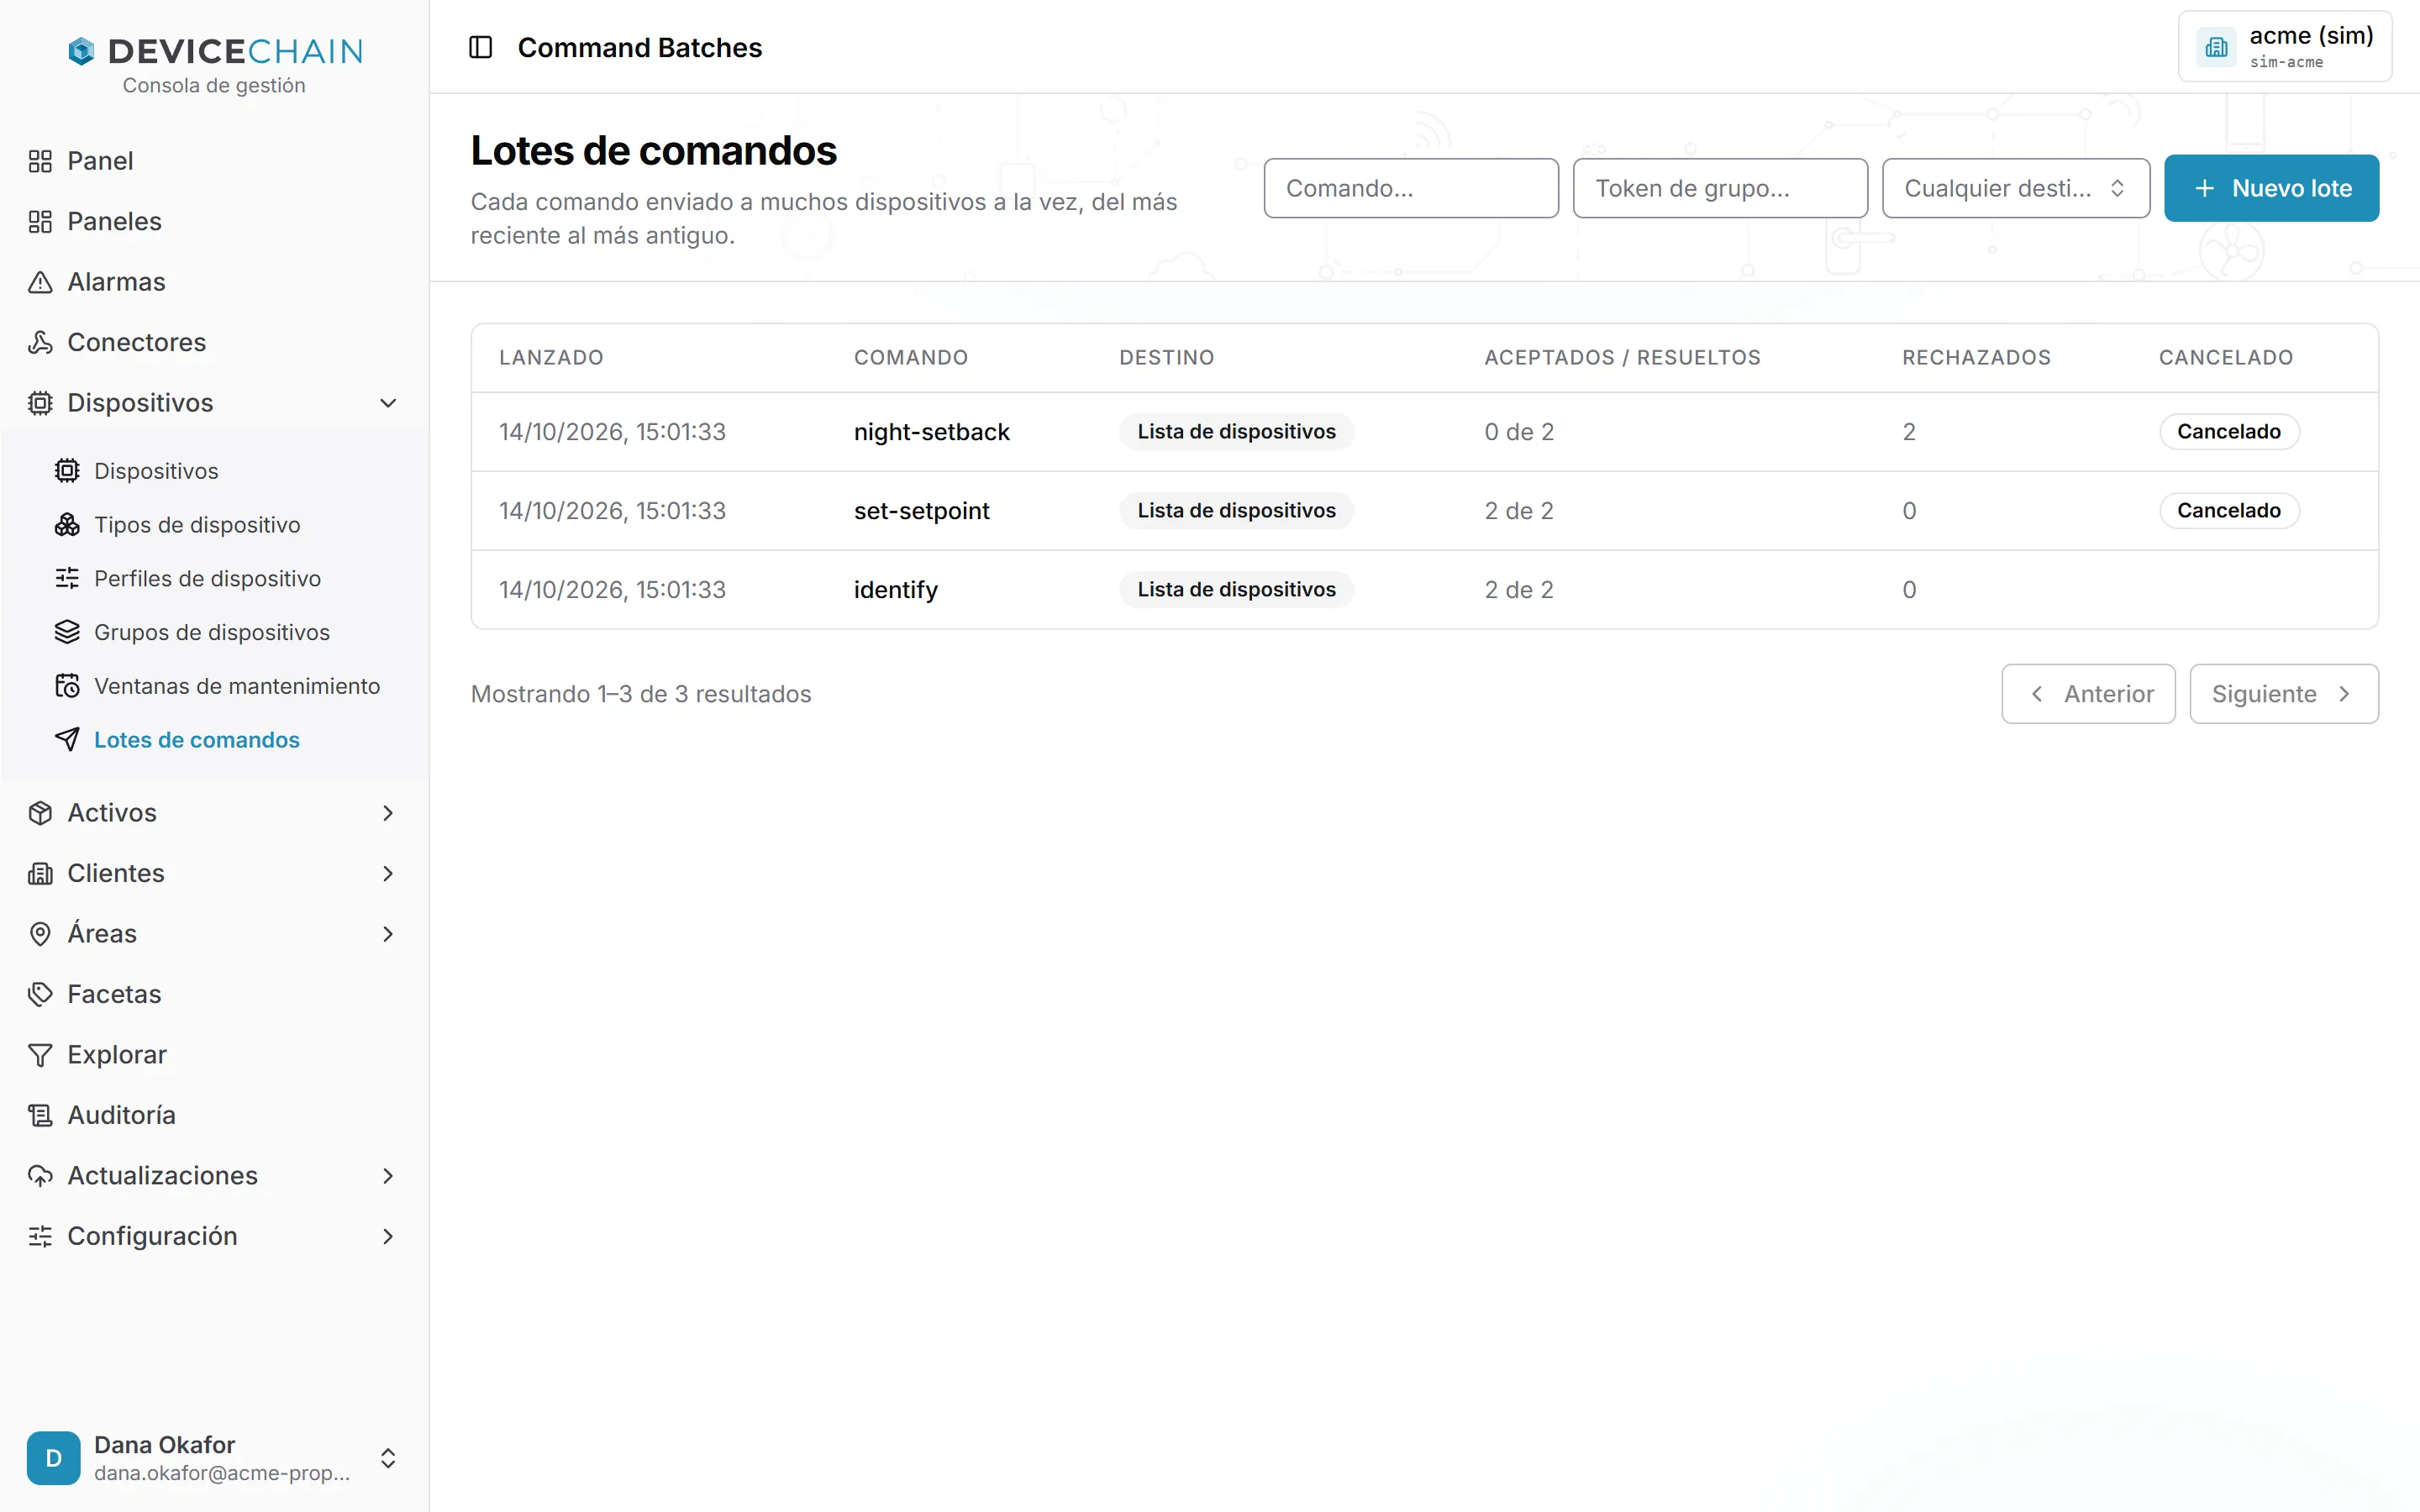
Task: Open Panel in the sidebar
Action: [214, 161]
